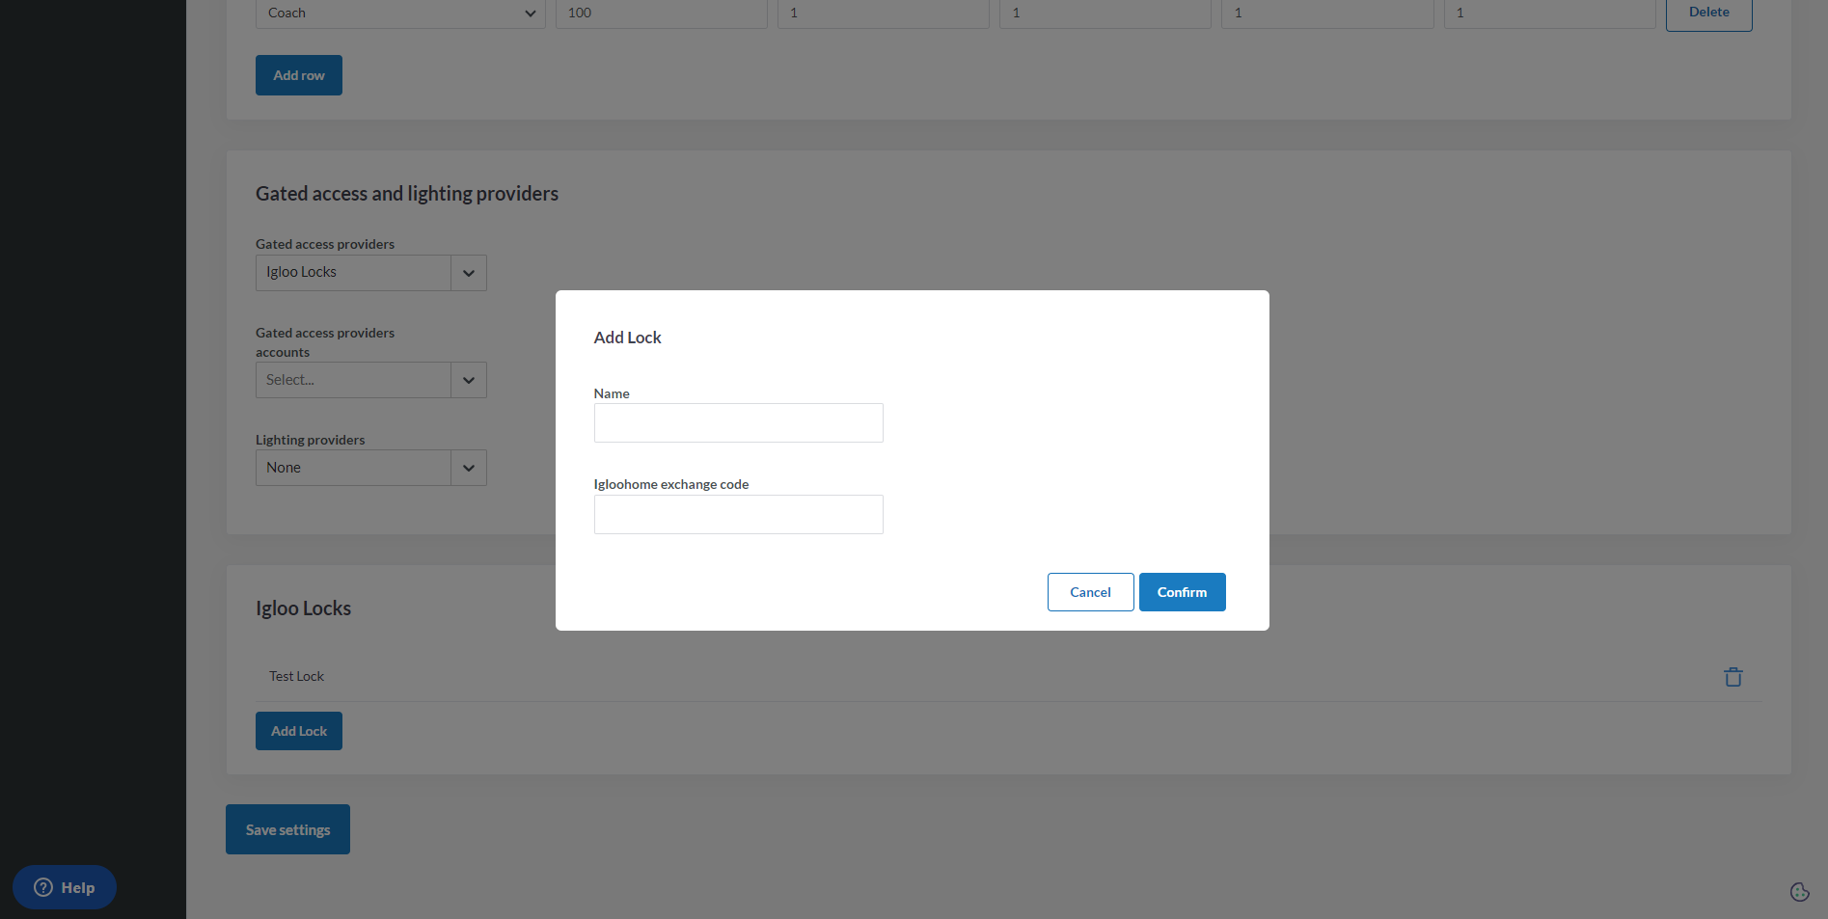Cancel the Add Lock dialog
This screenshot has height=919, width=1828.
(x=1090, y=592)
